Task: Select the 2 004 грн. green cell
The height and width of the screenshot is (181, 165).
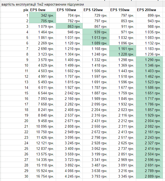Action: (x=149, y=121)
